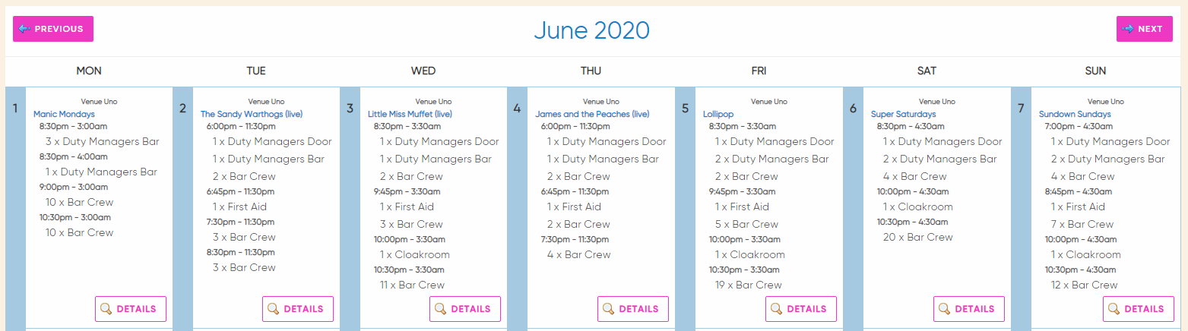Screen dimensions: 1188x331
Task: Click magnifier icon in James and the Peaches details
Action: pyautogui.click(x=609, y=309)
